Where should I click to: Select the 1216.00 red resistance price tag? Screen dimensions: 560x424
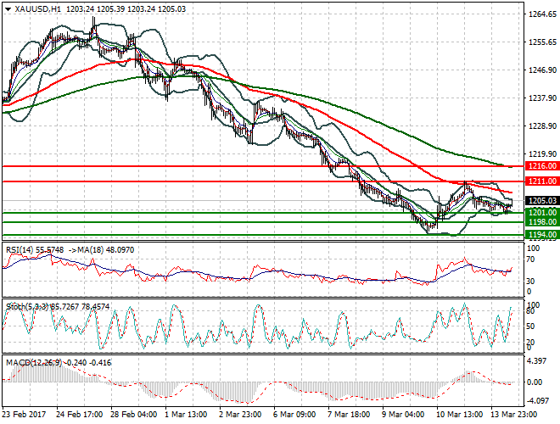(x=540, y=167)
